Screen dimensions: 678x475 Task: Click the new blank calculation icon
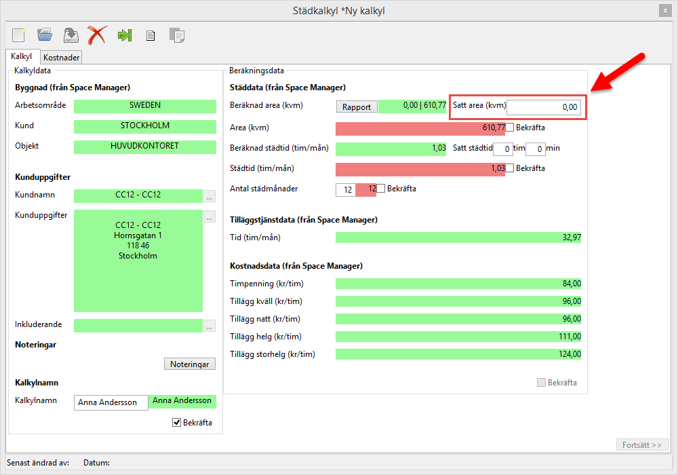coord(18,35)
